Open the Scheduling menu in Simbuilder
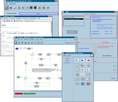 (x=26, y=39)
